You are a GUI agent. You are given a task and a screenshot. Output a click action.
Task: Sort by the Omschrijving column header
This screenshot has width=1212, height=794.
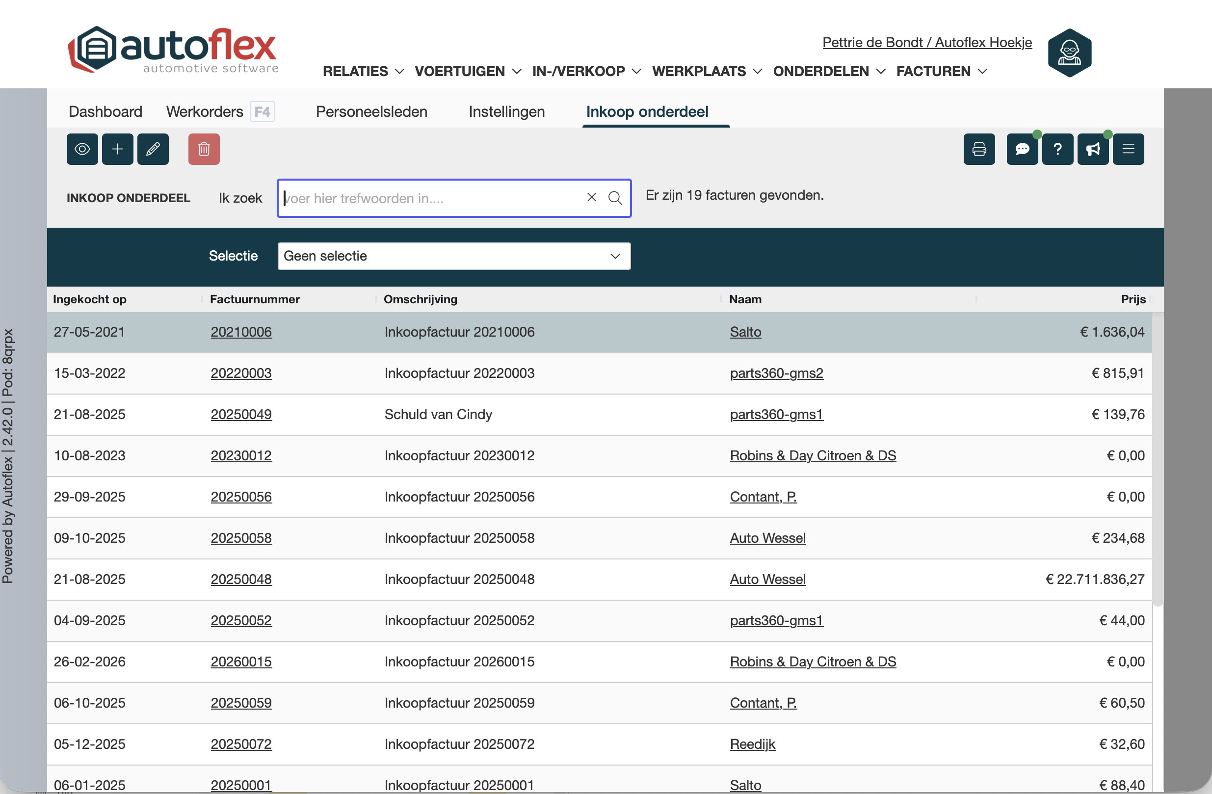point(421,299)
